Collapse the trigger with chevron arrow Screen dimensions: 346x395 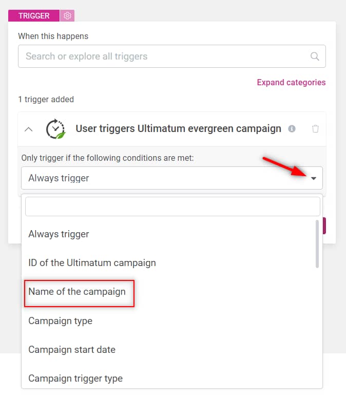coord(29,129)
